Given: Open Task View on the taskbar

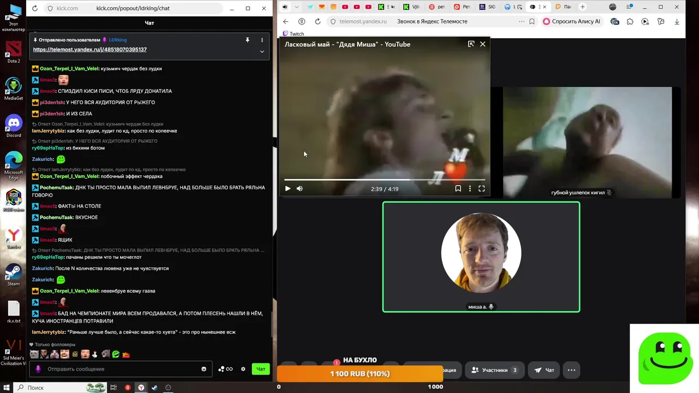Looking at the screenshot, I should coord(114,388).
